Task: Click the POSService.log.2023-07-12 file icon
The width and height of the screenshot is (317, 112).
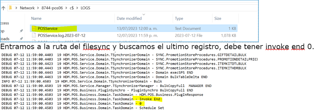Action: pos(34,36)
